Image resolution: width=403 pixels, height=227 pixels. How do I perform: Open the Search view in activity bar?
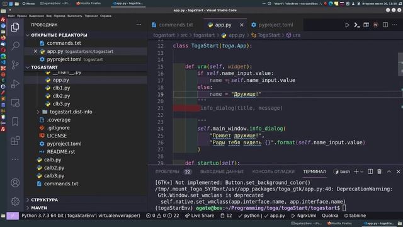coord(15,46)
